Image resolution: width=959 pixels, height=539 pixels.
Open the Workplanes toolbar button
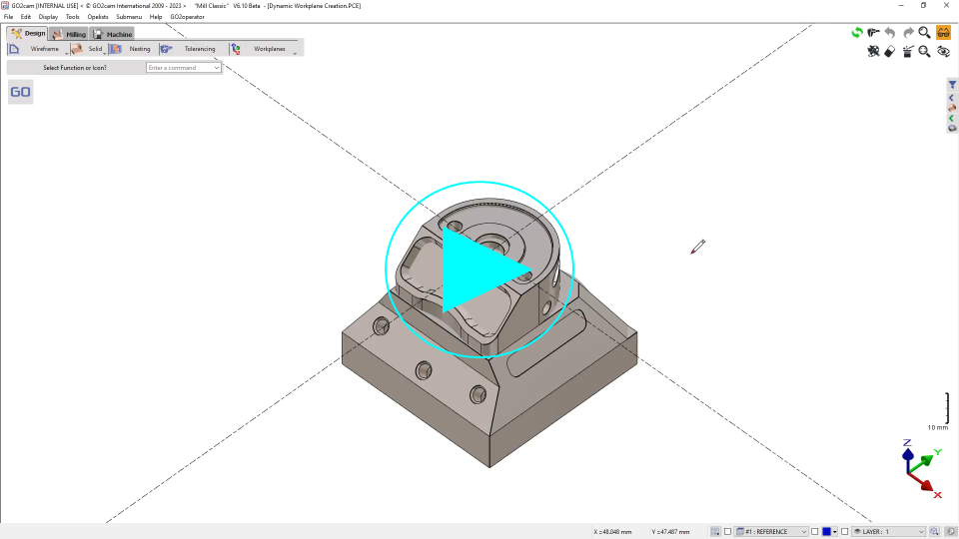(x=269, y=48)
